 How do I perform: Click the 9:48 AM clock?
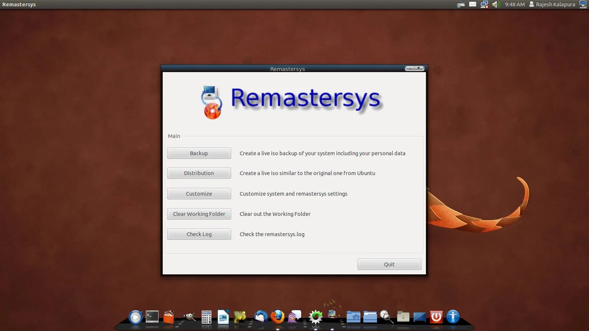tap(515, 4)
